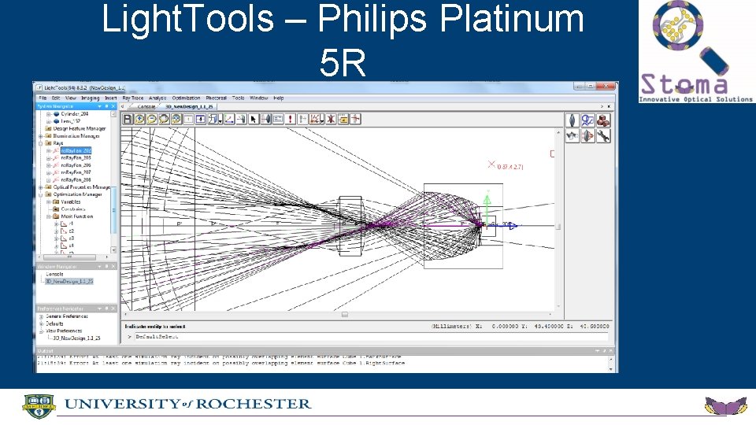Expand the Optical Properties Manager node

tap(41, 187)
